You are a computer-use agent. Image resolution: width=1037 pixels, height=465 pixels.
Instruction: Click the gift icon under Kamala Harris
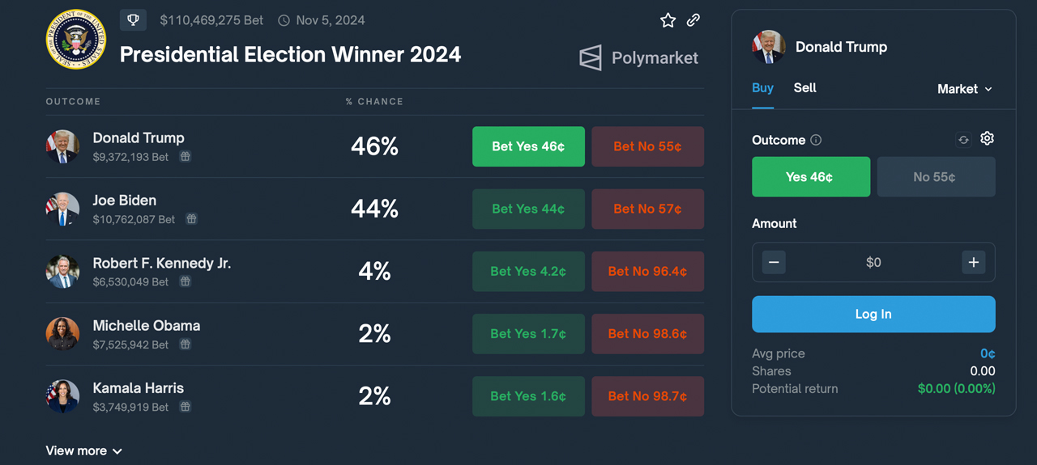pos(186,407)
